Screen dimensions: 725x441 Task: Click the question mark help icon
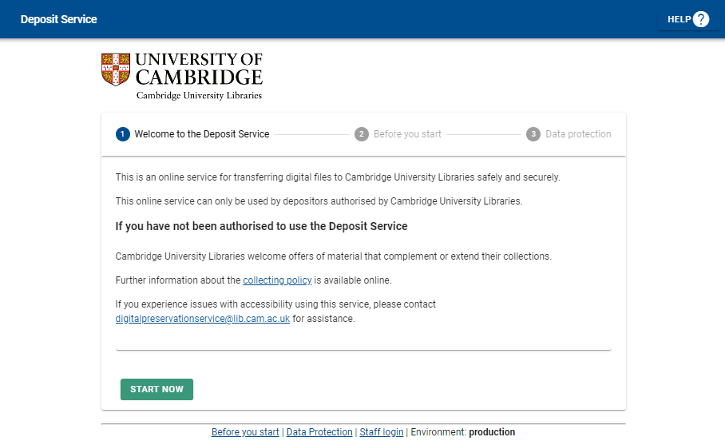700,19
